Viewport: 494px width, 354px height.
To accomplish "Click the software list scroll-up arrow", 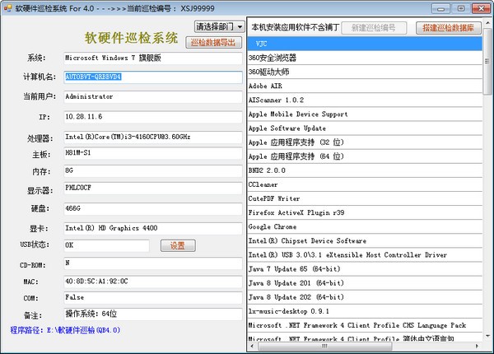I will (x=487, y=23).
